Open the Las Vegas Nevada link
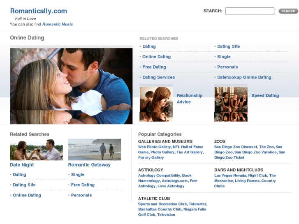 tap(230, 176)
